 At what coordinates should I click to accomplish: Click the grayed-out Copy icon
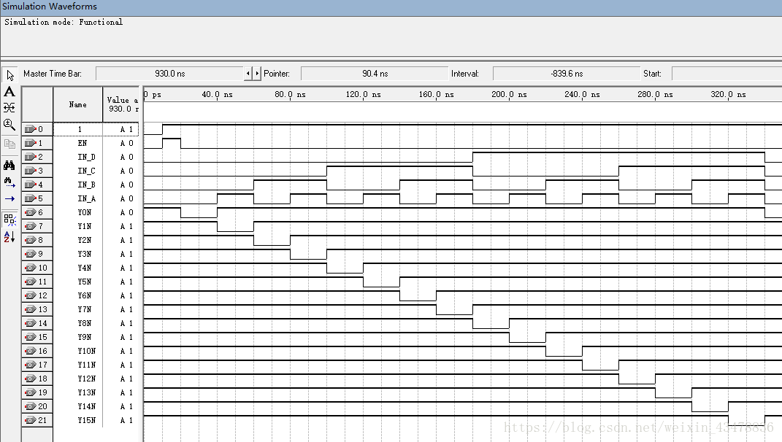[x=9, y=144]
